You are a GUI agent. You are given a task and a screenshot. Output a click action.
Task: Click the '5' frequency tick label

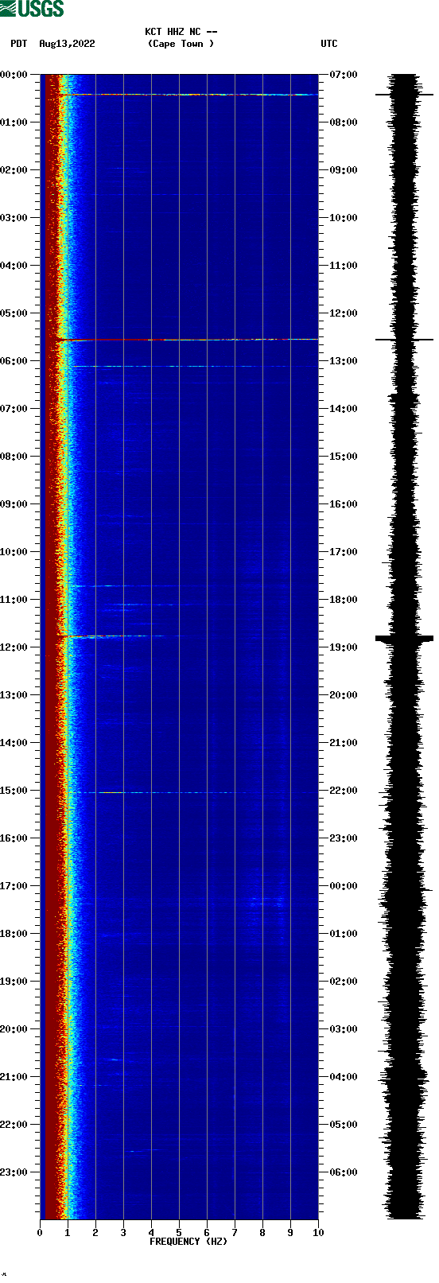(179, 1233)
